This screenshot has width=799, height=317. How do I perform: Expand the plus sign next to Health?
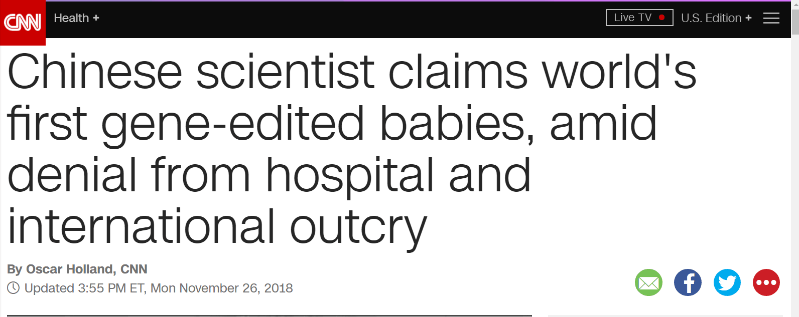pos(96,18)
